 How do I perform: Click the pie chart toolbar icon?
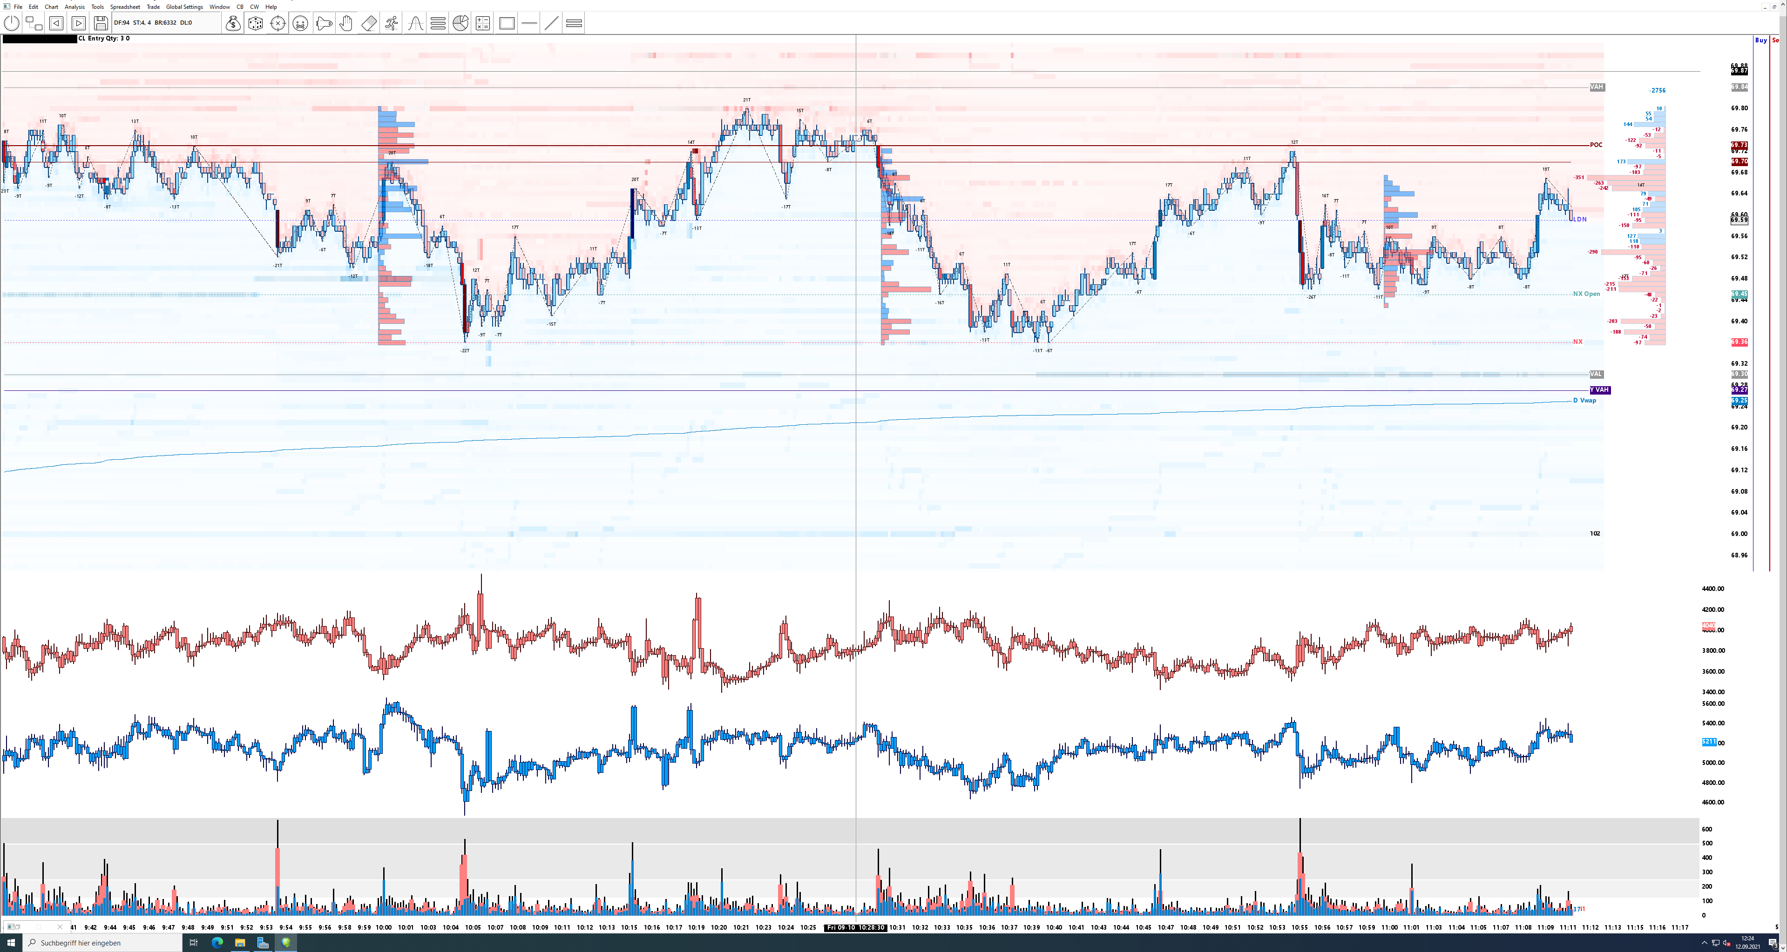click(x=460, y=24)
